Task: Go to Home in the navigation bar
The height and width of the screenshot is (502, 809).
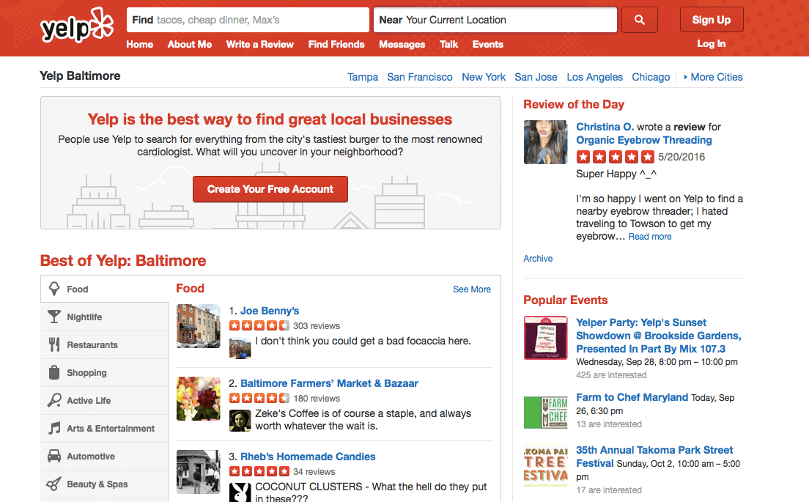Action: pos(139,45)
